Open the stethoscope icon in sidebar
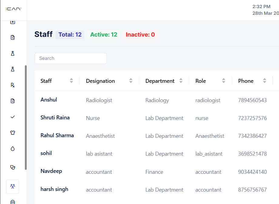 pos(12,167)
